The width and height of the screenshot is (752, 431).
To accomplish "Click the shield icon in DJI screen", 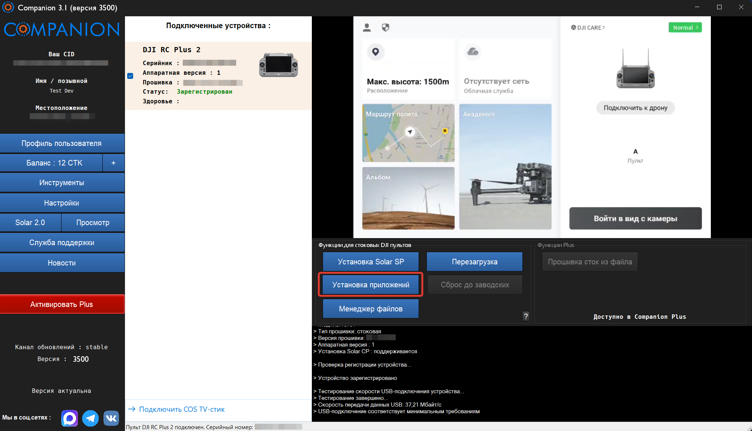I will coord(386,27).
